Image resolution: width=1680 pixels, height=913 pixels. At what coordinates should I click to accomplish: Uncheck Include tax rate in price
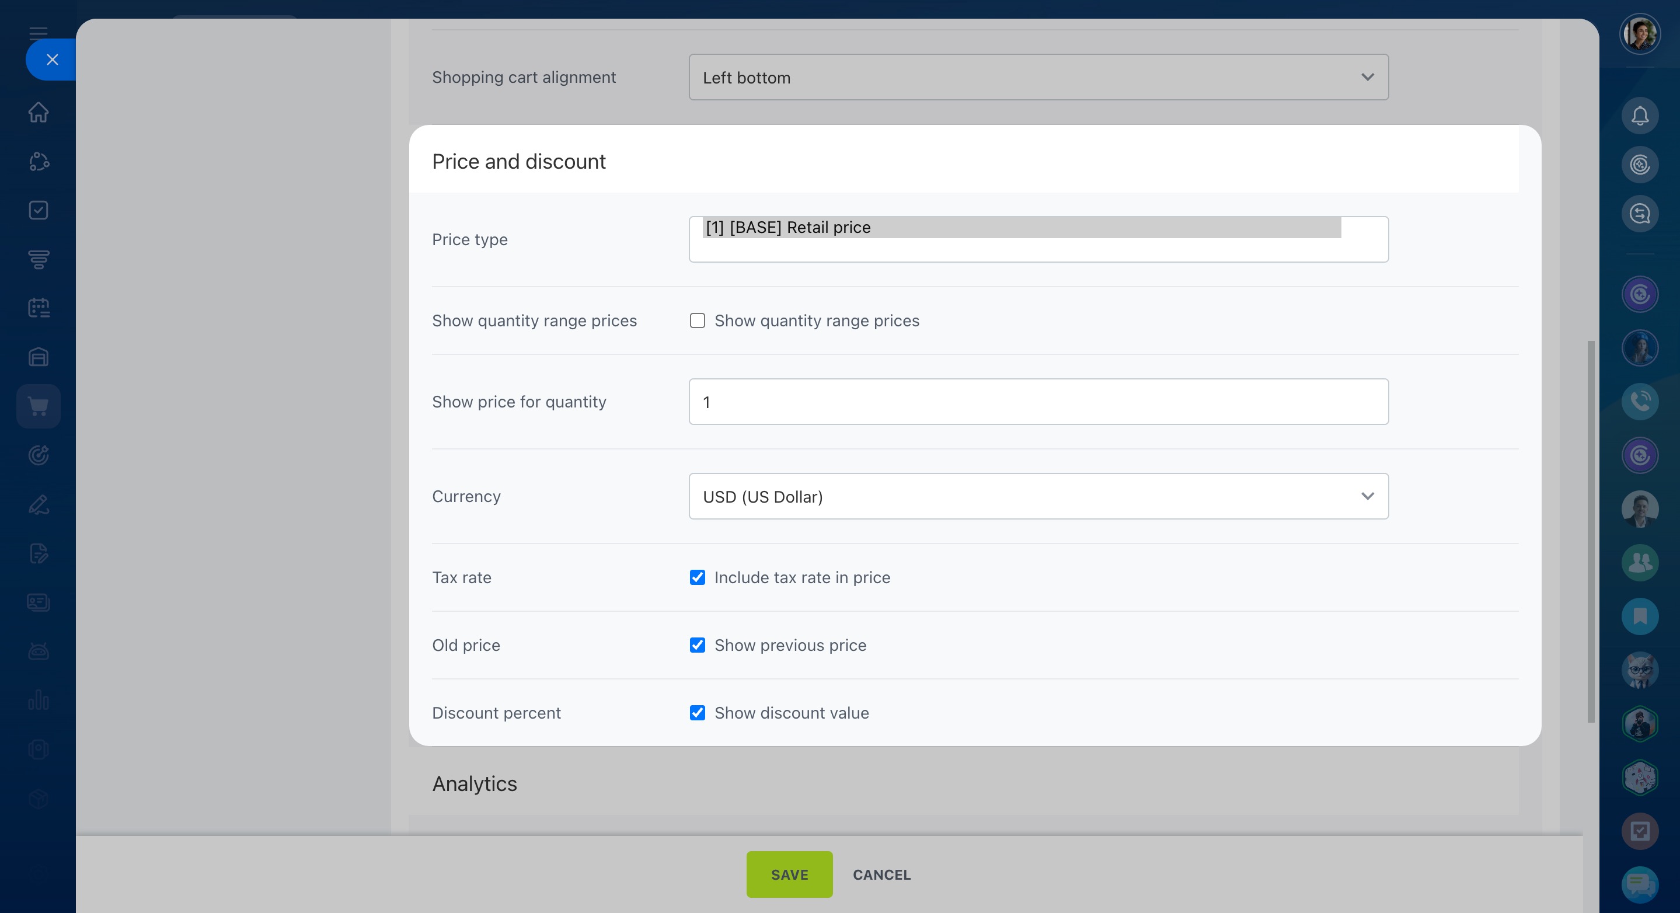coord(697,578)
